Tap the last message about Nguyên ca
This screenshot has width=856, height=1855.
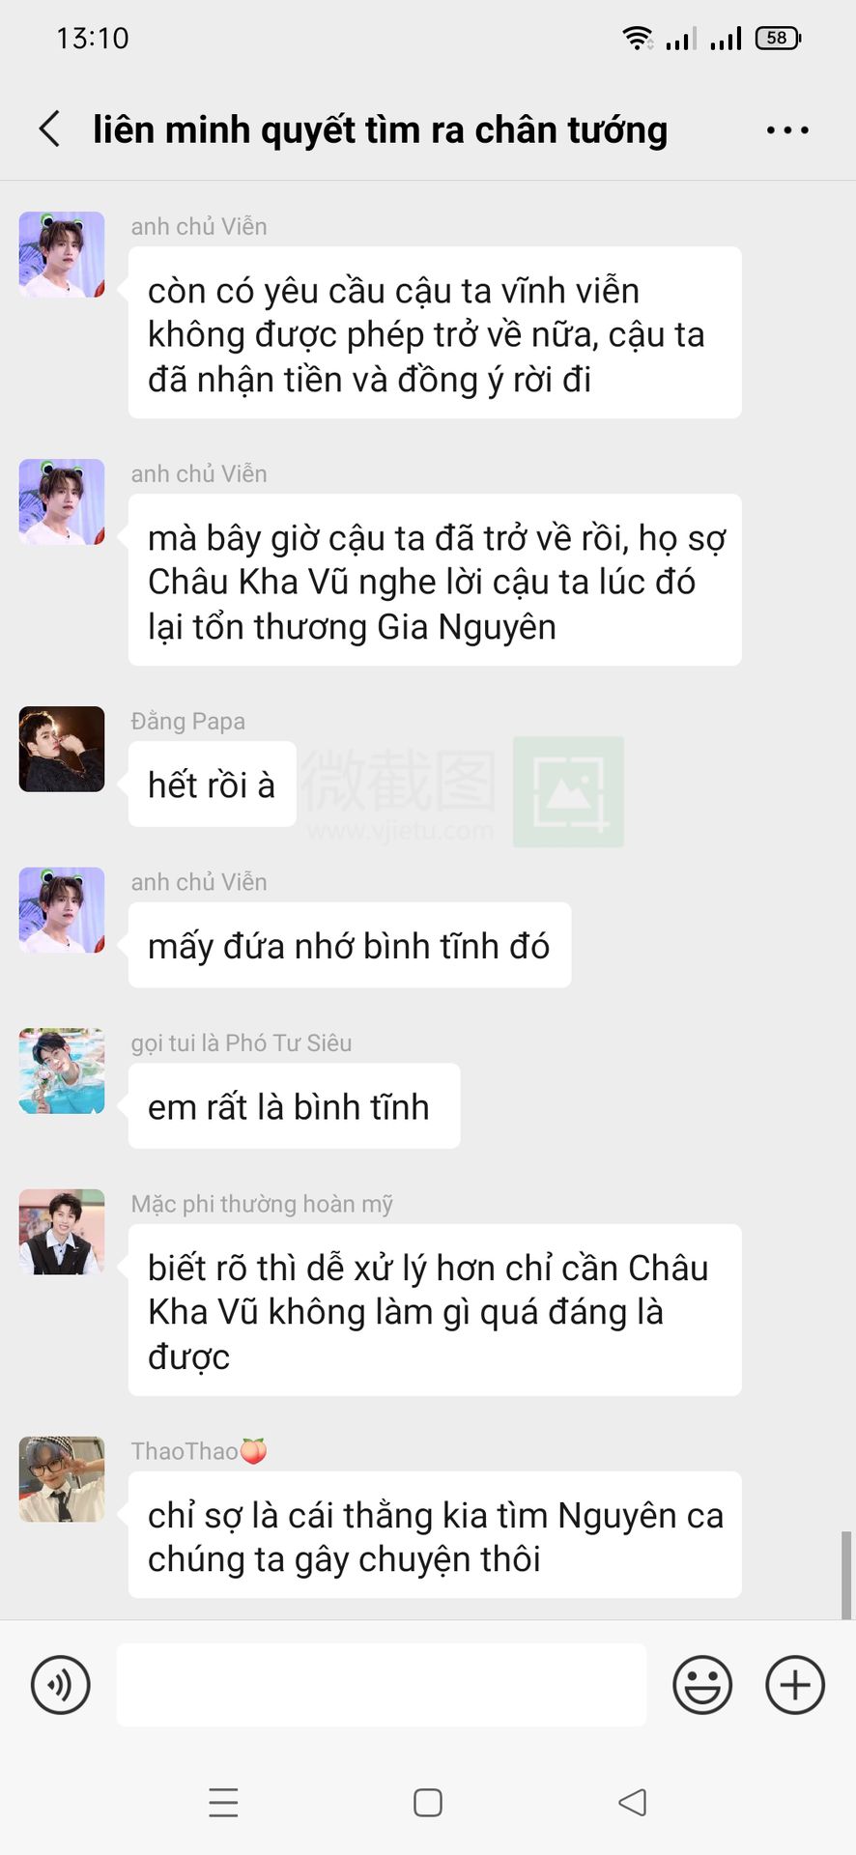[435, 1536]
